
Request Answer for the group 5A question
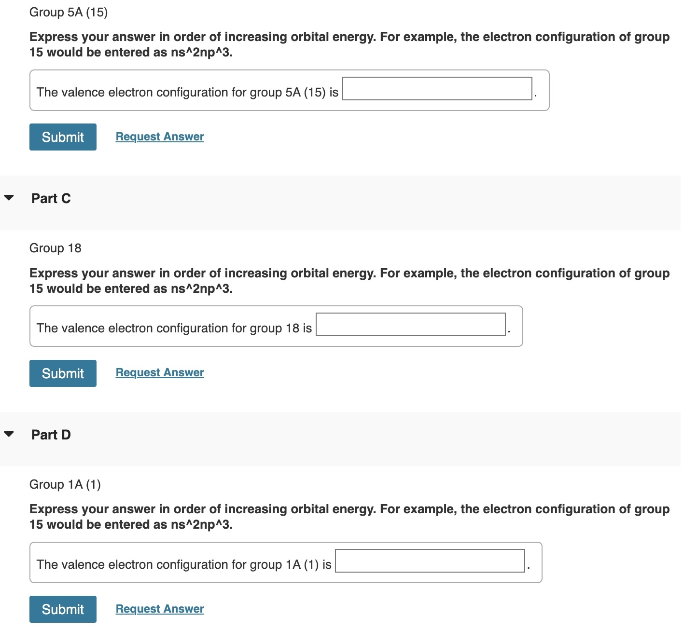(x=159, y=137)
